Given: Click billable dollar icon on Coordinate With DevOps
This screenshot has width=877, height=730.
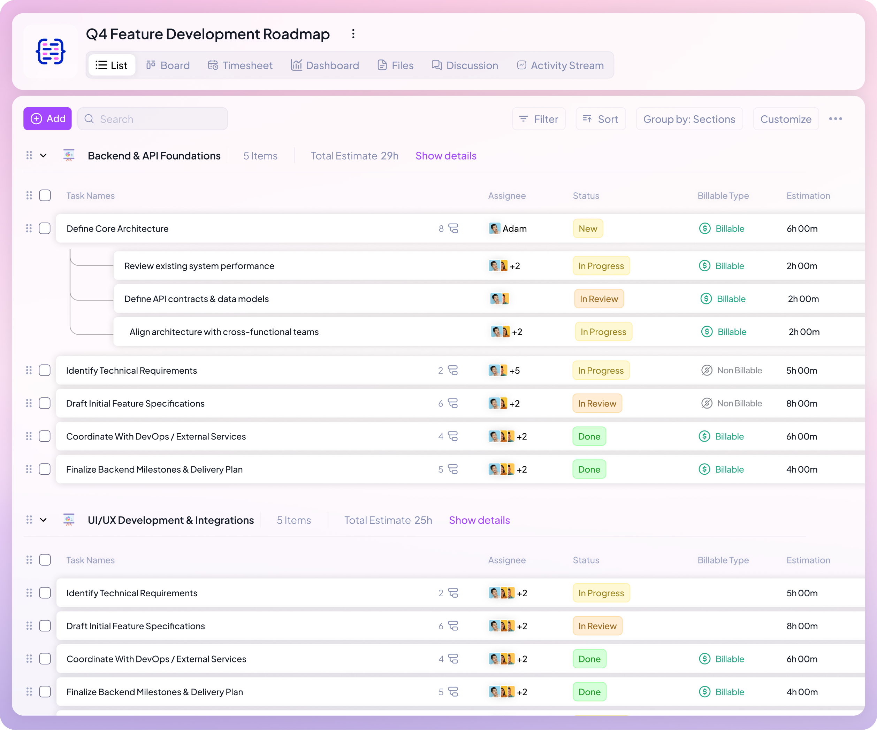Looking at the screenshot, I should pos(704,436).
